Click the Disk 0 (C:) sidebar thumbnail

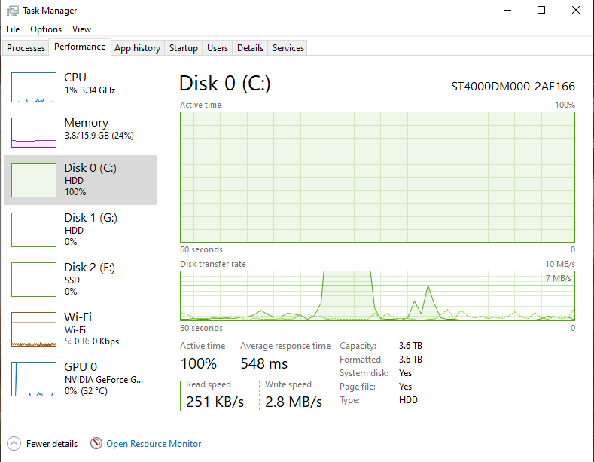(x=34, y=179)
